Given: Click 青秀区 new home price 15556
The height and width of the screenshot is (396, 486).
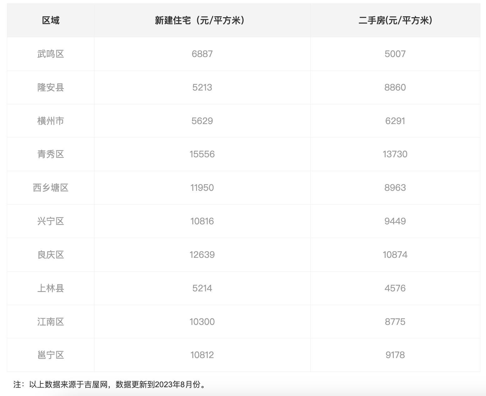Looking at the screenshot, I should pos(202,154).
